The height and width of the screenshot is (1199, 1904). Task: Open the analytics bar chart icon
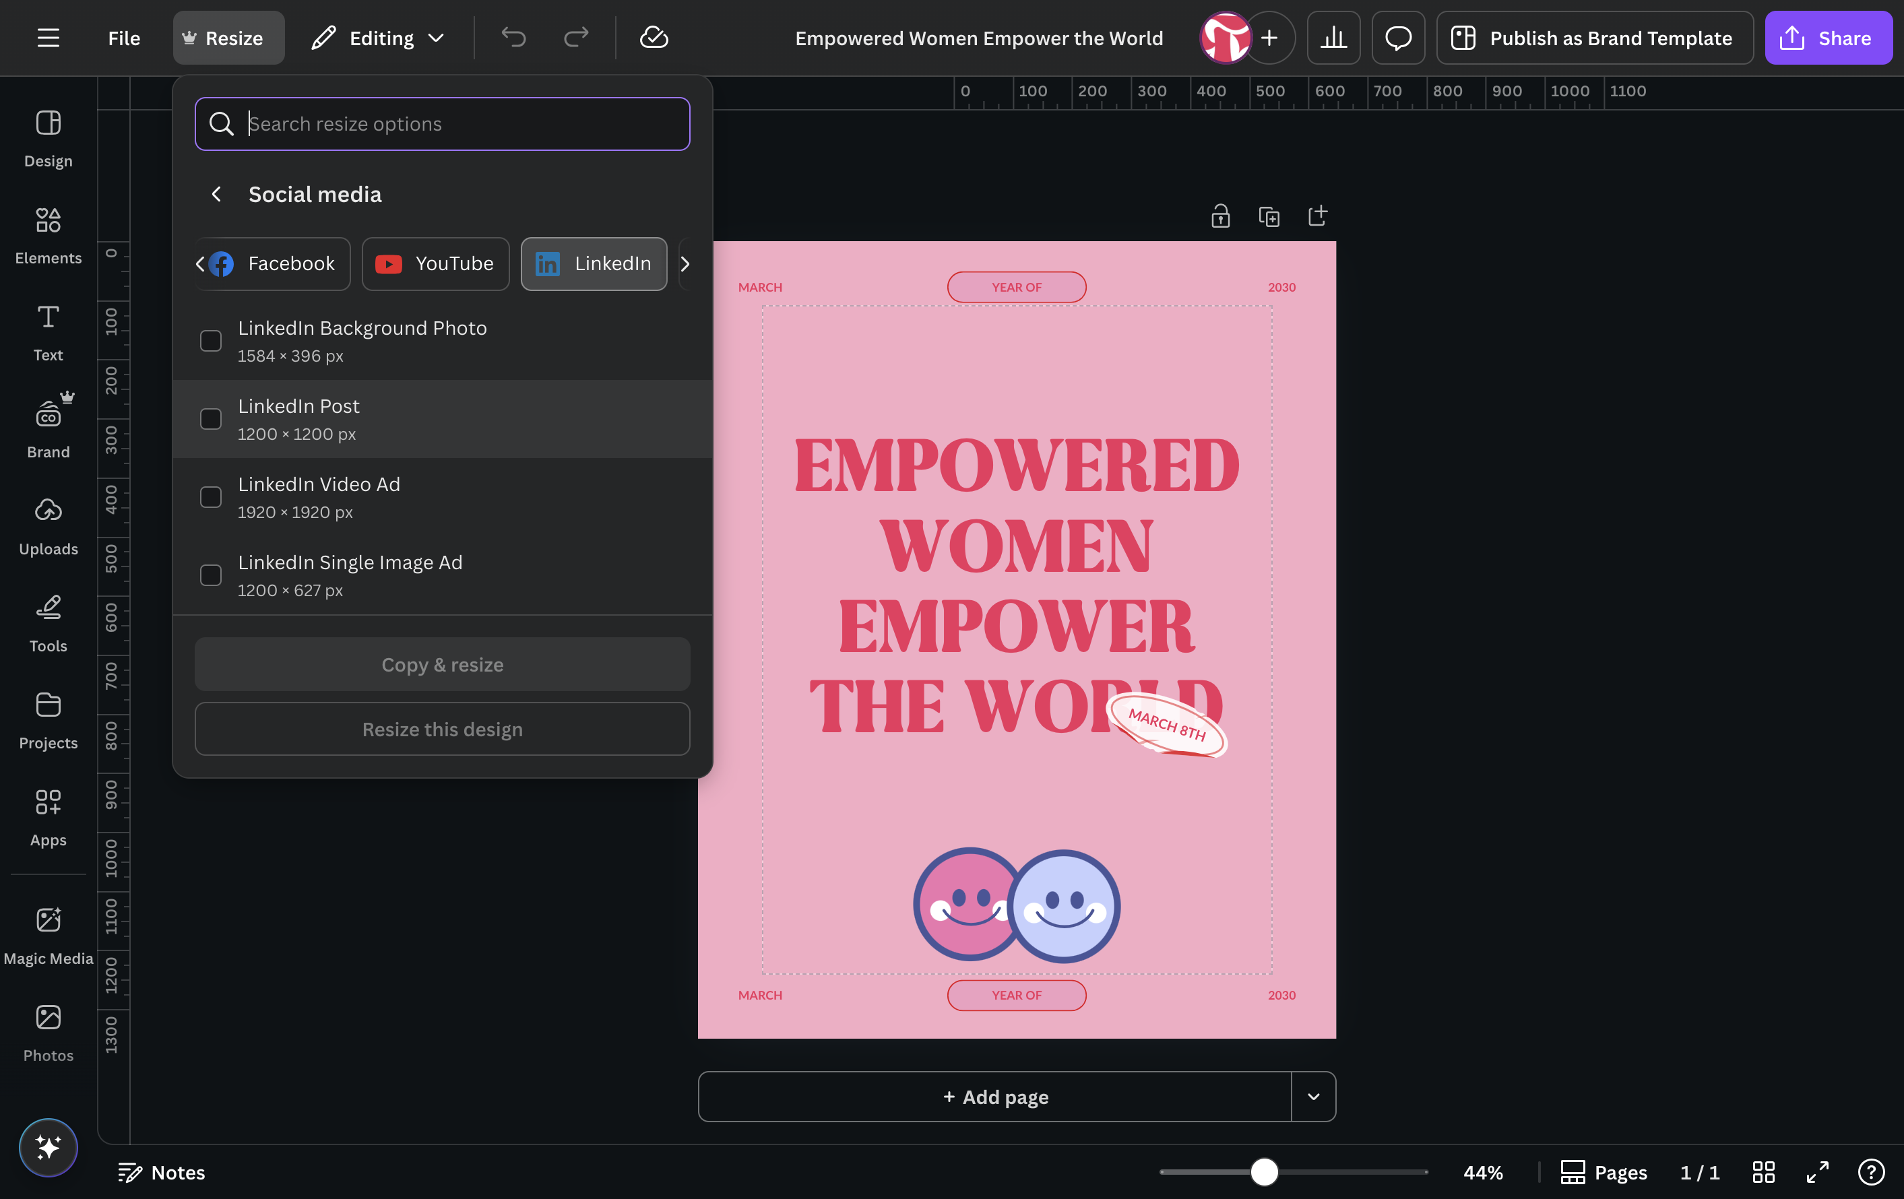pos(1334,38)
